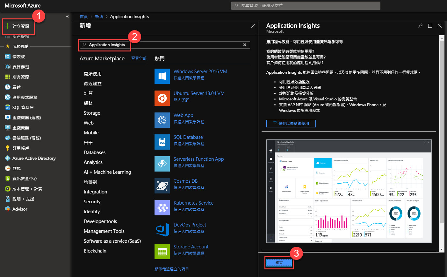Click Storage Account tile icon

(x=162, y=252)
